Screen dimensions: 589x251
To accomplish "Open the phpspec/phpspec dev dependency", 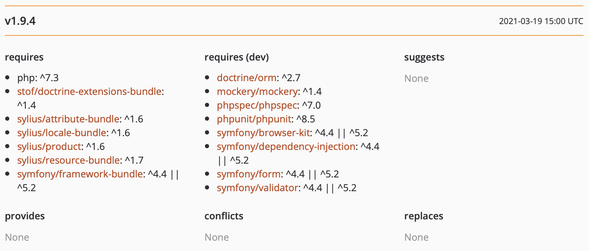I will click(257, 105).
